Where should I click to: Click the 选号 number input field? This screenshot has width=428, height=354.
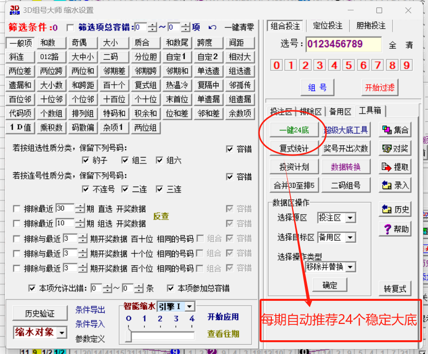pyautogui.click(x=343, y=44)
